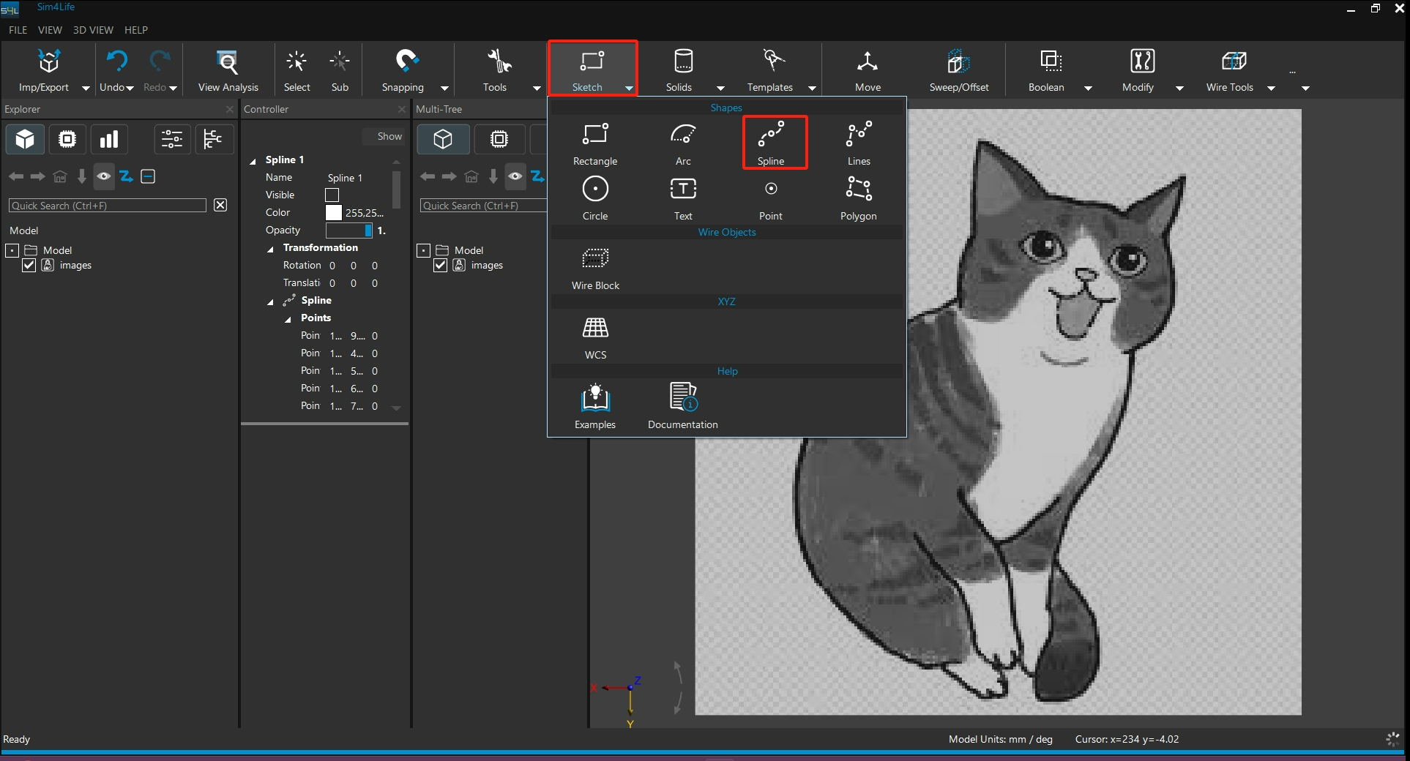Choose the Polygon sketch tool
1410x761 pixels.
point(858,196)
